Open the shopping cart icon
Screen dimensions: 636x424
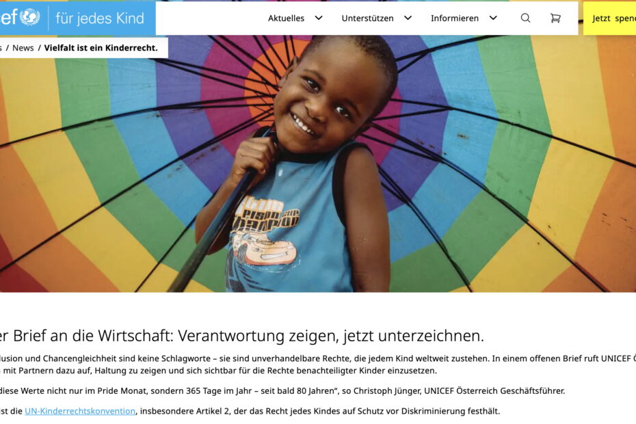[555, 18]
